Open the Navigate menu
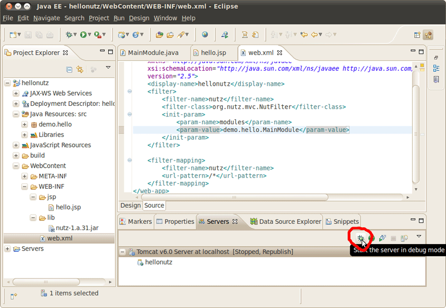 pyautogui.click(x=46, y=18)
